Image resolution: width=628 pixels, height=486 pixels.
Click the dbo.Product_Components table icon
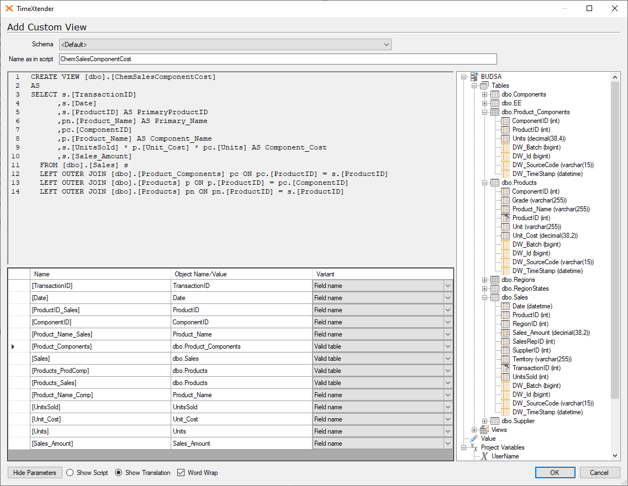pyautogui.click(x=495, y=112)
